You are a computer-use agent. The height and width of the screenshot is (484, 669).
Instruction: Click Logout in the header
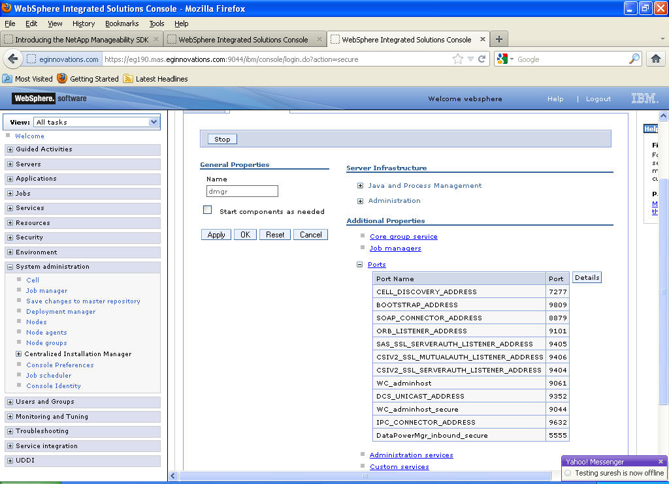tap(598, 99)
